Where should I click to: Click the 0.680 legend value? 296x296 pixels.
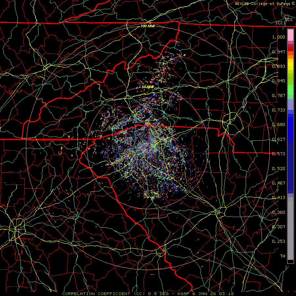[x=279, y=125]
